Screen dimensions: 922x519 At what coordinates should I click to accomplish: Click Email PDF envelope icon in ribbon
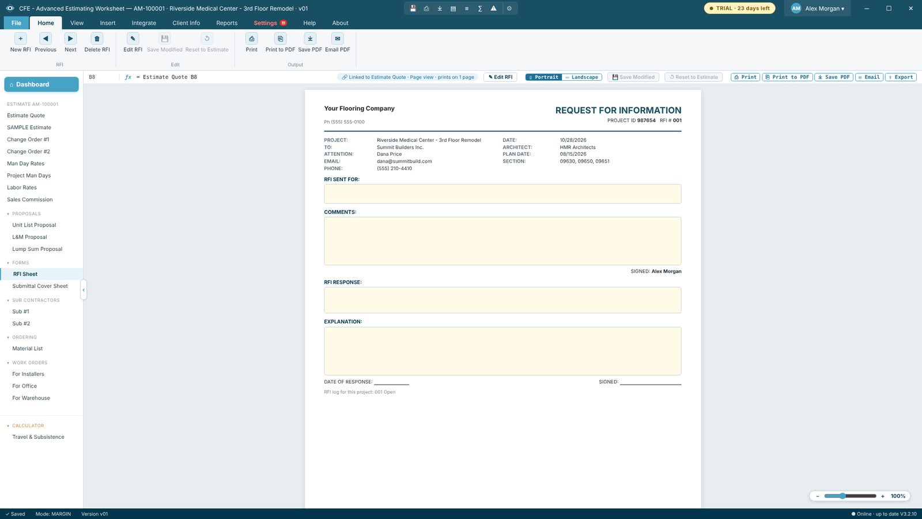coord(338,39)
